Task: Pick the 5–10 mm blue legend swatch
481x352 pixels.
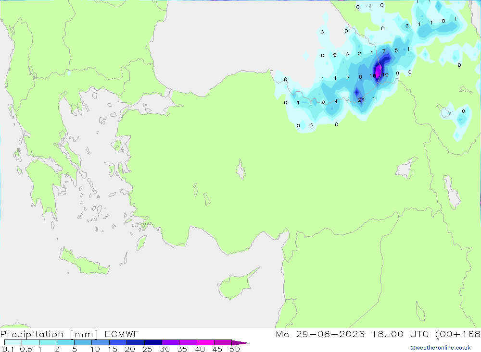Action: 83,342
